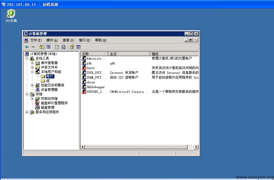Open the 360杀毒 desktop shortcut
The width and height of the screenshot is (274, 180).
(x=11, y=16)
